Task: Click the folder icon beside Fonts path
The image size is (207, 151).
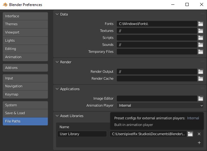Action: (x=200, y=24)
